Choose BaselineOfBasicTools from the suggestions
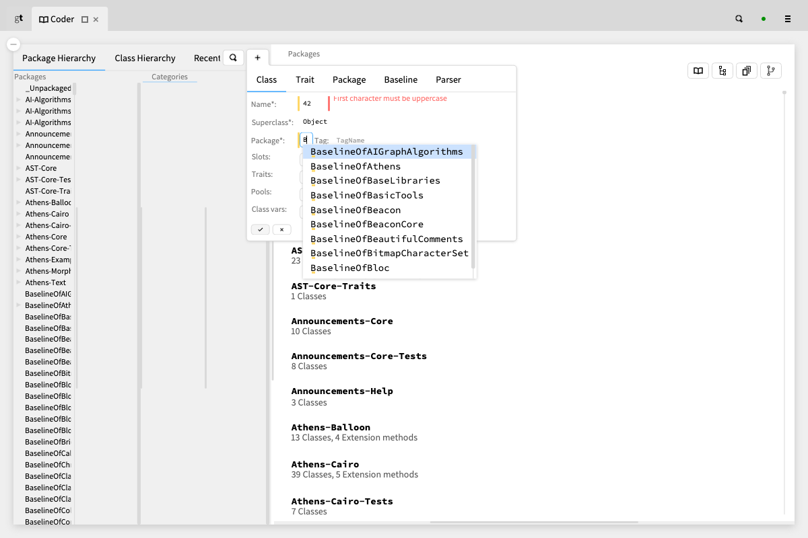808x538 pixels. coord(387,196)
